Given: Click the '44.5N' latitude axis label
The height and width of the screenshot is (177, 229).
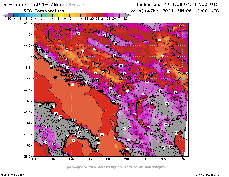Looking at the screenshot, I should [28, 46].
